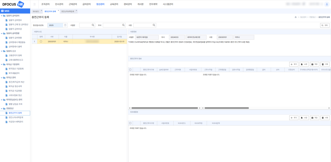Open the calendar icon beside year 2025

point(65,25)
